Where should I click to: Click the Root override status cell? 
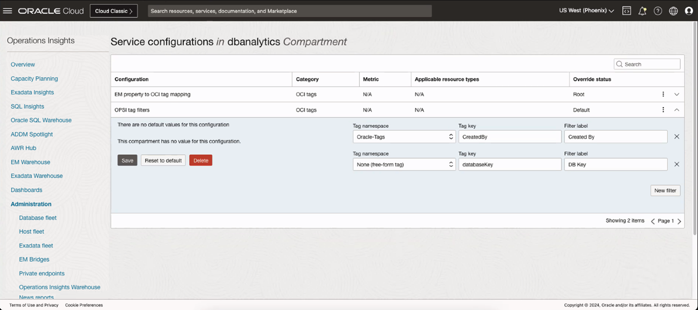[579, 94]
